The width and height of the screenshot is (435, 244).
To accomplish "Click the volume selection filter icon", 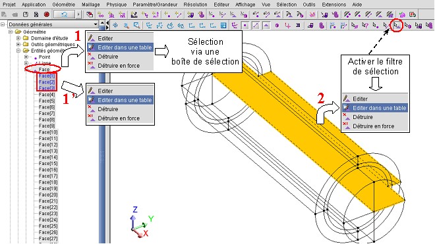I will 407,26.
